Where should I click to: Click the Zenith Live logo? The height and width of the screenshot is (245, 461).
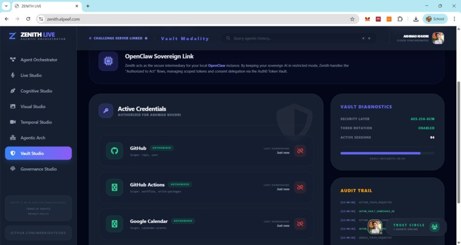(37, 36)
